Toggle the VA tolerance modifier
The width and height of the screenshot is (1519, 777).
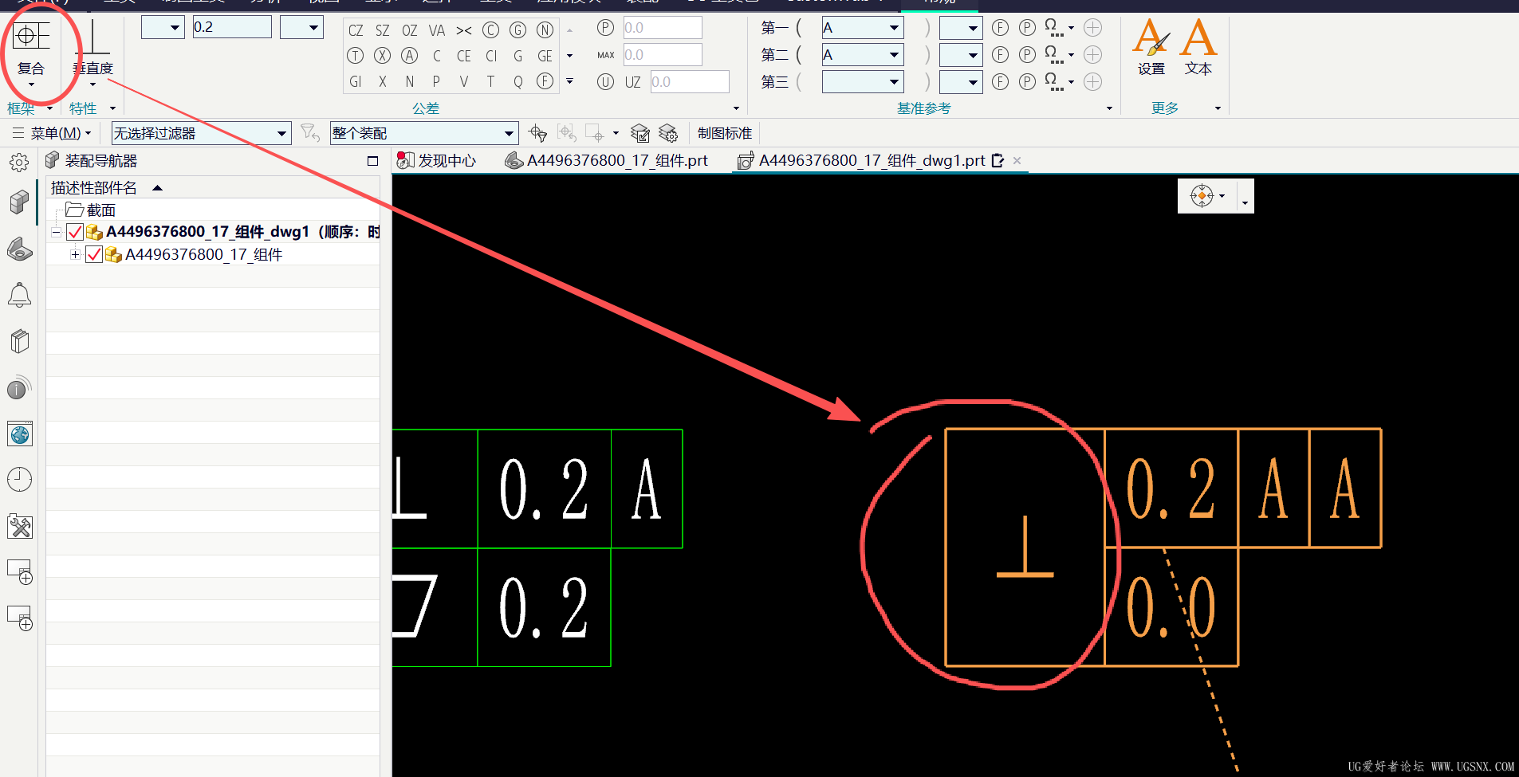[x=437, y=30]
